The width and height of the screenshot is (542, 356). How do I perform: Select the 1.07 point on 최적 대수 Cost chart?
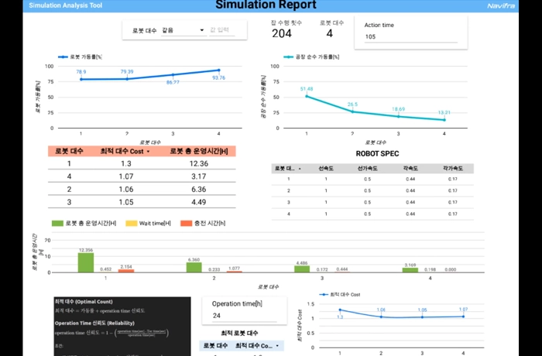[463, 317]
